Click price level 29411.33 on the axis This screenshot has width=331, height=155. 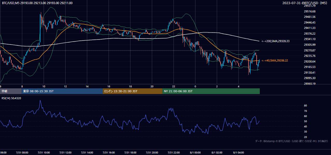coord(310,28)
